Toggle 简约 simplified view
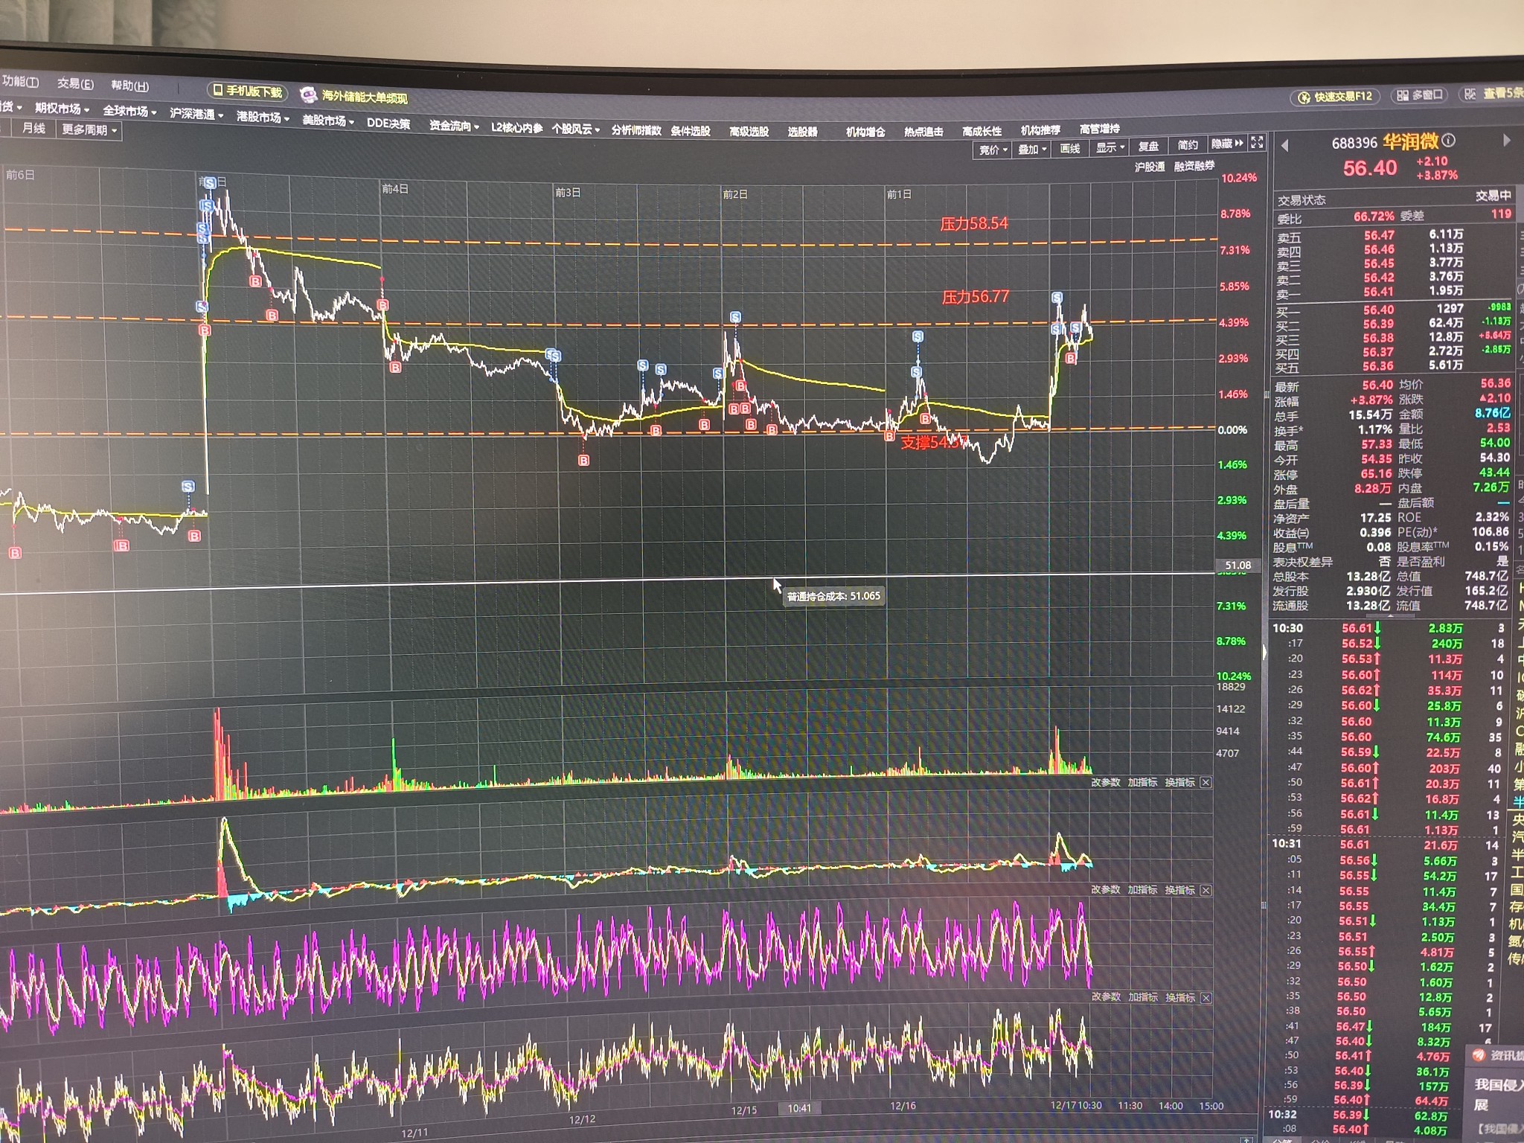 1188,145
